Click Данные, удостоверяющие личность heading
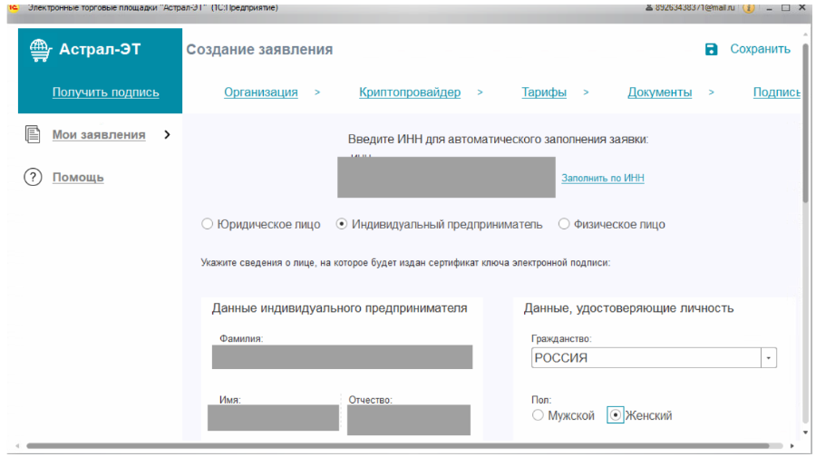Viewport: 816px width, 457px height. (628, 308)
